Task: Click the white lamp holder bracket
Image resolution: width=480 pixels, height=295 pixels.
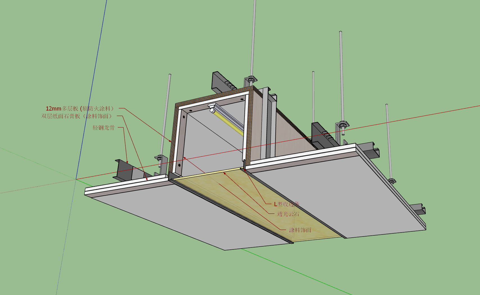Action: 212,108
